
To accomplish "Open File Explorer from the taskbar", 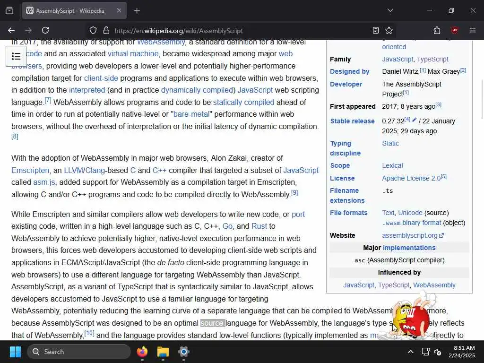I will click(163, 352).
